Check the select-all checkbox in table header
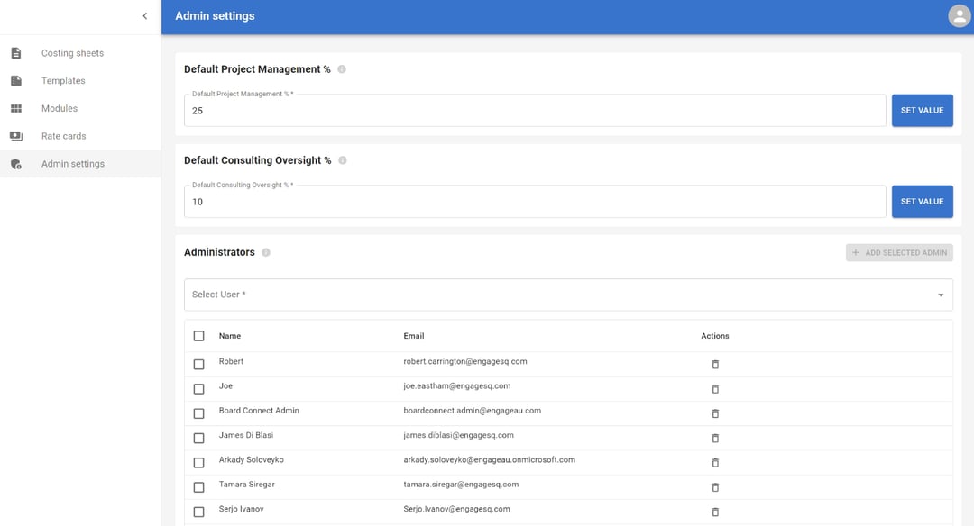This screenshot has width=974, height=526. (199, 336)
